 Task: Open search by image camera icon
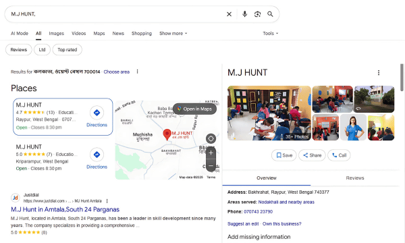257,14
